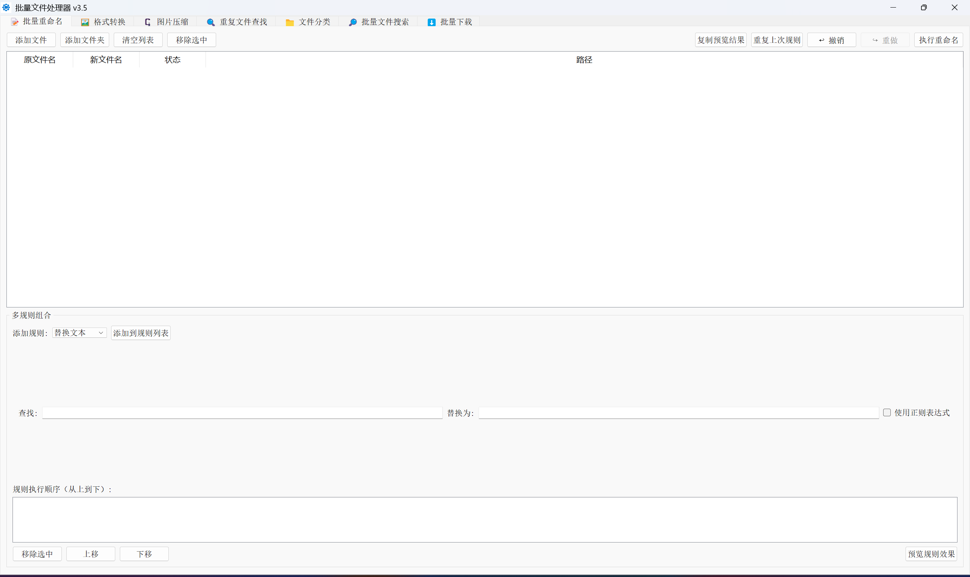This screenshot has height=577, width=970.
Task: Click the 添加到规则列表 button
Action: [x=141, y=333]
